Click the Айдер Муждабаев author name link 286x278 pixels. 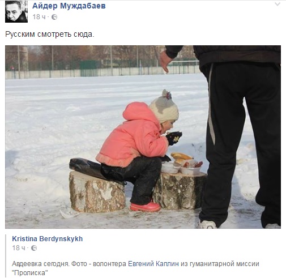(69, 6)
